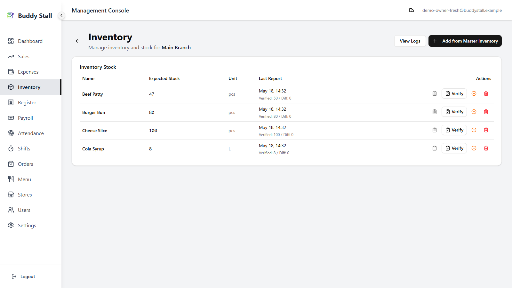Screen dimensions: 512x288
Task: Click the truck icon in top bar
Action: (412, 10)
